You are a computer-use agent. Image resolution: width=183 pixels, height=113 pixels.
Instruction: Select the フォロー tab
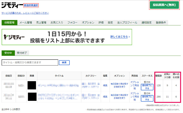[72, 23]
